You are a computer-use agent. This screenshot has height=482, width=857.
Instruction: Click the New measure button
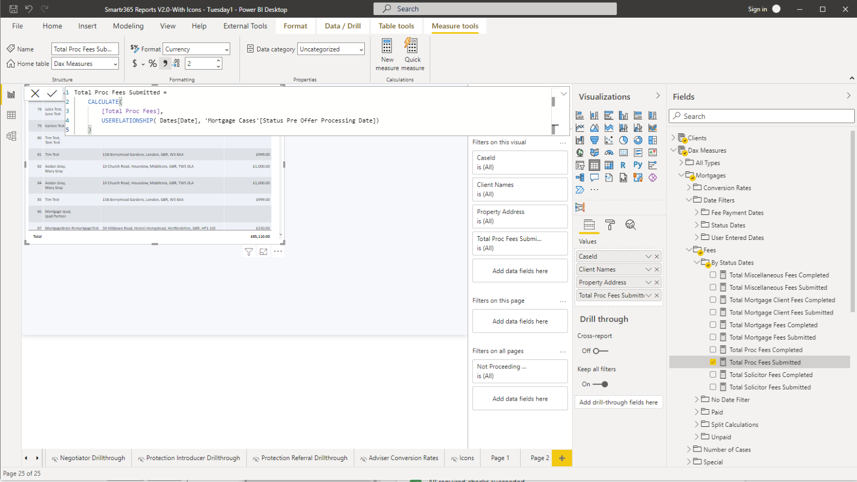click(x=387, y=54)
